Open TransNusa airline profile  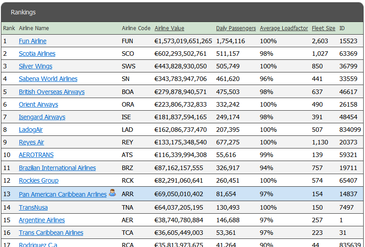pos(33,207)
